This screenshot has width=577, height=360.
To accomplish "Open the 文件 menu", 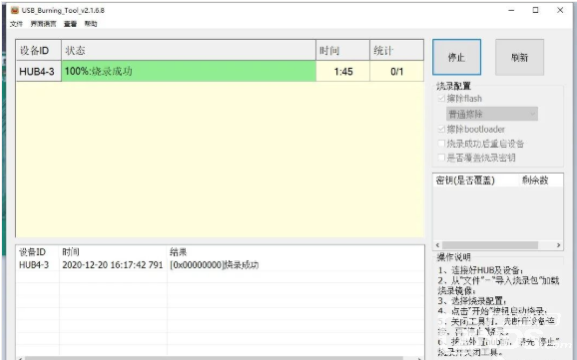I will coord(16,24).
